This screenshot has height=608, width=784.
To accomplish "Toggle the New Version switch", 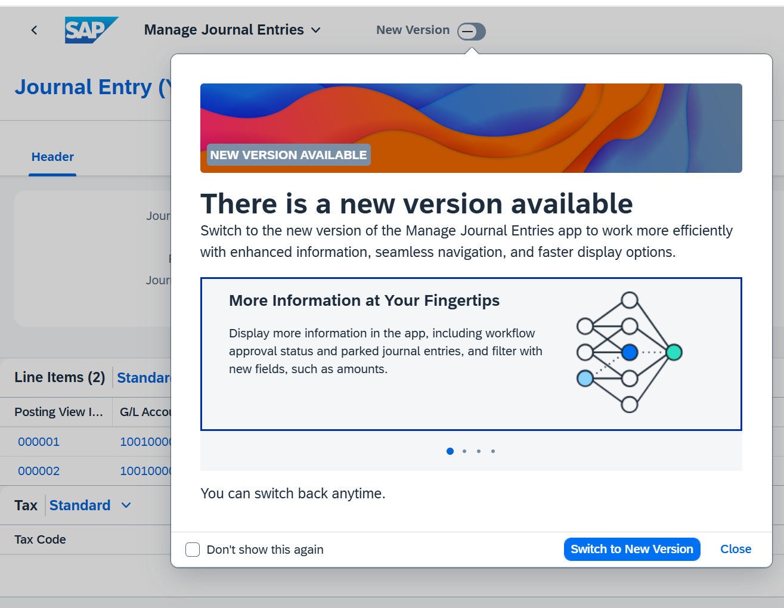I will (x=472, y=31).
